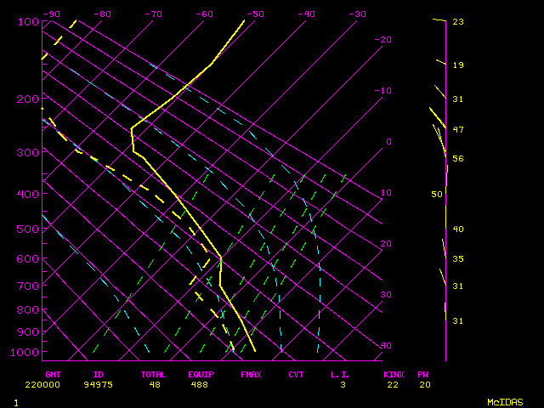Click the yellow wind speed value 50
This screenshot has height=408, width=544.
(x=437, y=195)
